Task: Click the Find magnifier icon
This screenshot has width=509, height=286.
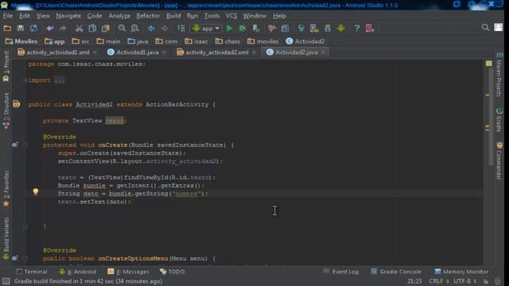Action: pos(122,29)
